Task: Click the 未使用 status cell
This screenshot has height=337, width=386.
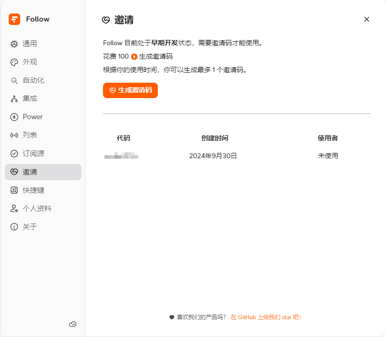Action: pyautogui.click(x=328, y=156)
